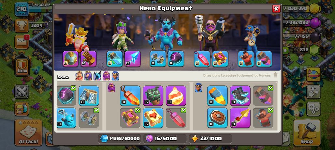The image size is (335, 150).
Task: Click the Shiny Ore 14258/50000 counter
Action: (120, 139)
